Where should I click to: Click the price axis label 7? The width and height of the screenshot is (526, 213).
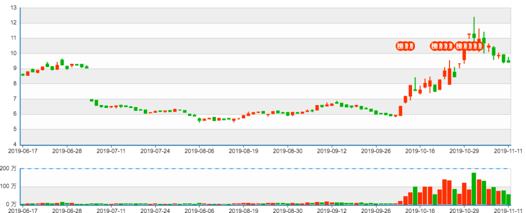[x=15, y=99]
